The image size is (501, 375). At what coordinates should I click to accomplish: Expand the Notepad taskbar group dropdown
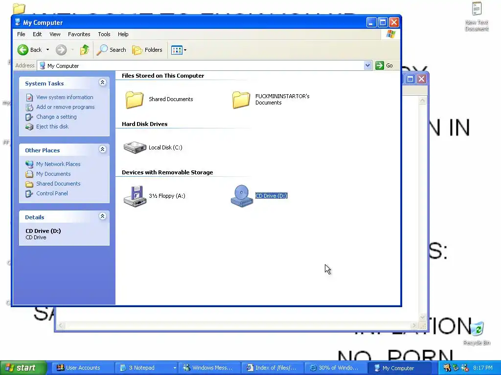[x=175, y=368]
